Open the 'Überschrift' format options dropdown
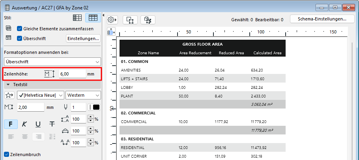 click(52, 62)
